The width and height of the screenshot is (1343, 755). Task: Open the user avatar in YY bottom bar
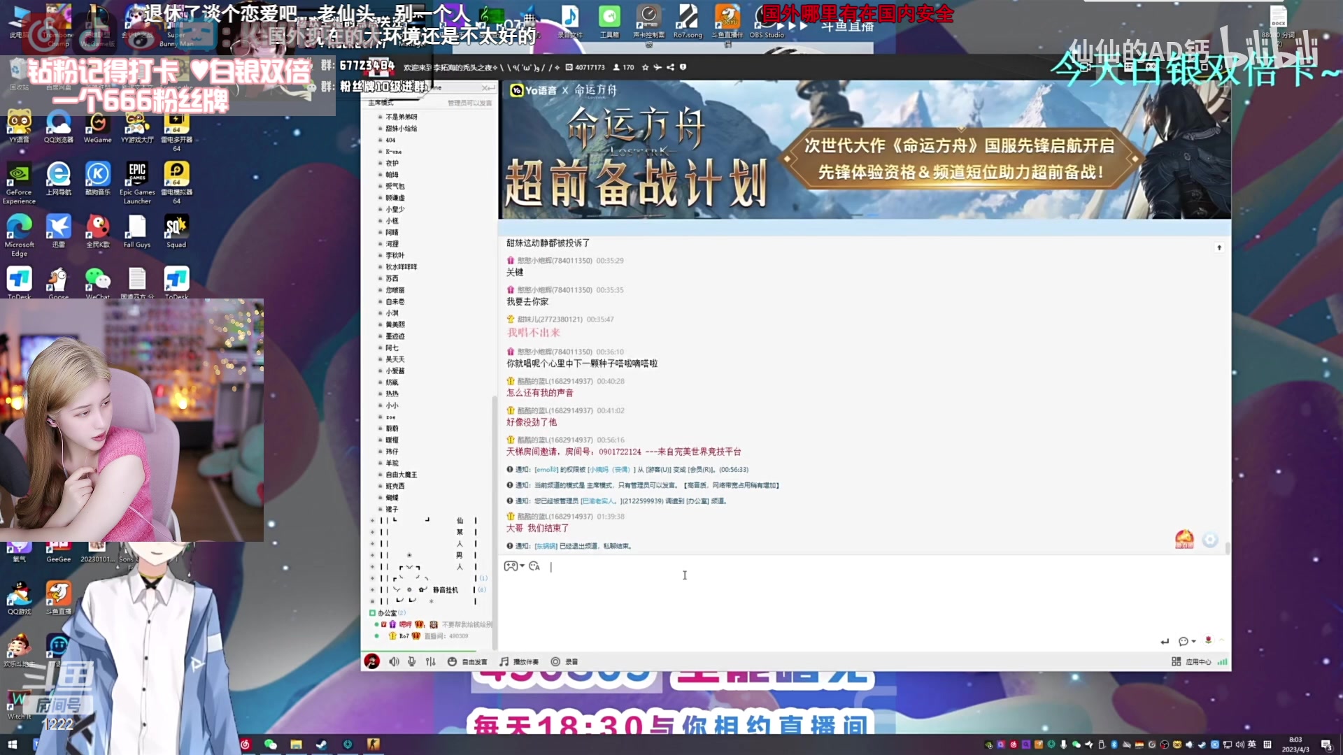click(x=372, y=661)
